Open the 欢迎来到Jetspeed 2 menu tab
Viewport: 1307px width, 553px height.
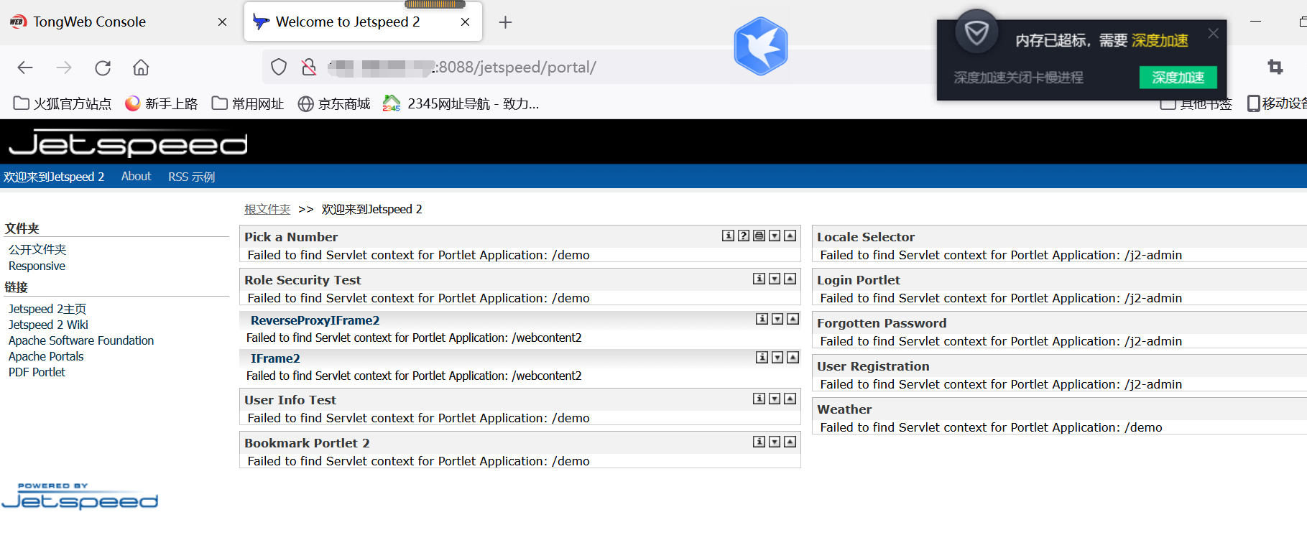click(x=54, y=177)
